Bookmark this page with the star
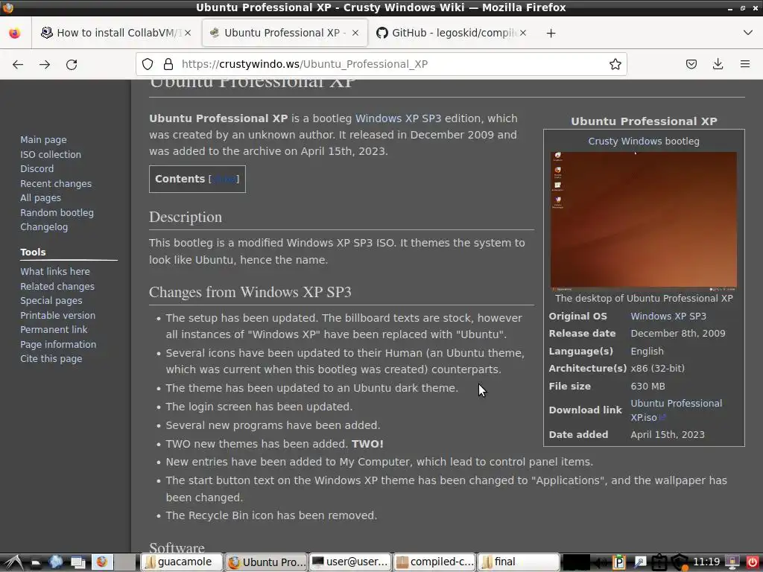The width and height of the screenshot is (763, 572). [615, 64]
